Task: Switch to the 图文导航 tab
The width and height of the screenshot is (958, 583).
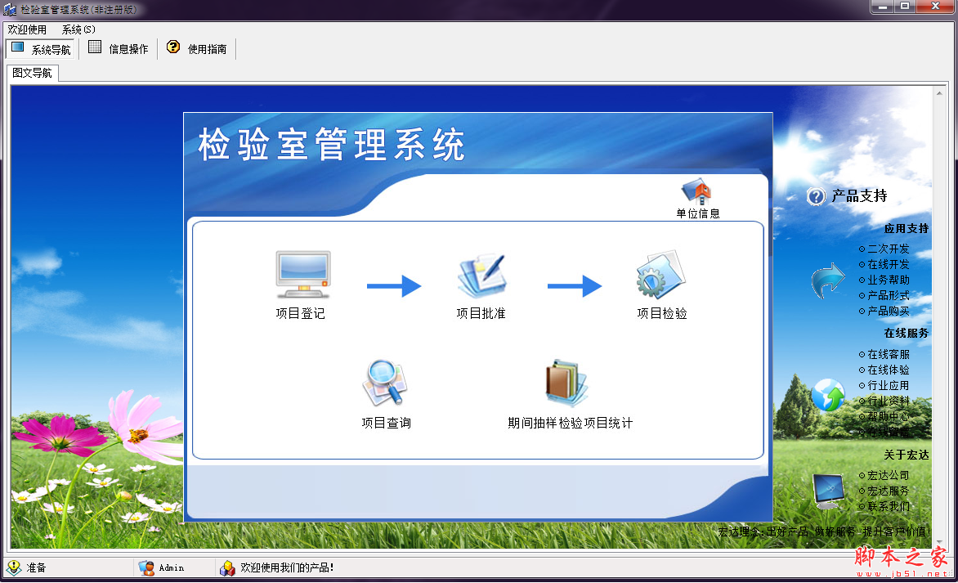Action: tap(33, 73)
